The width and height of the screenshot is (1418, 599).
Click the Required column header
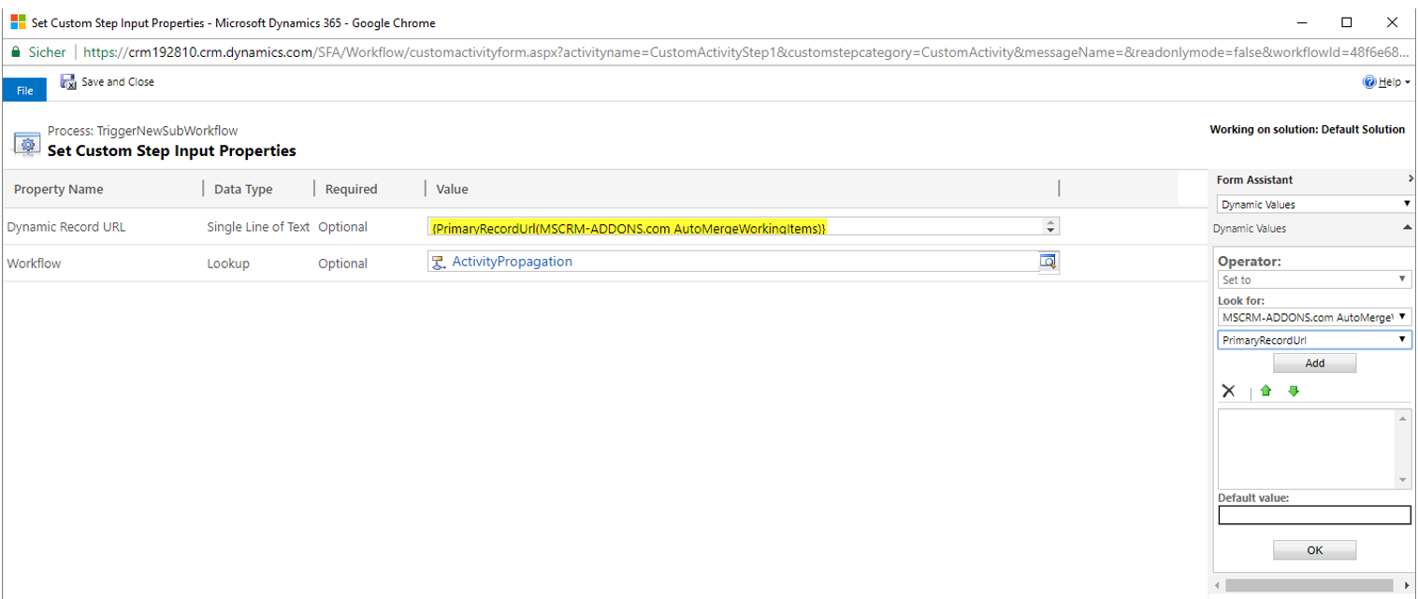351,189
